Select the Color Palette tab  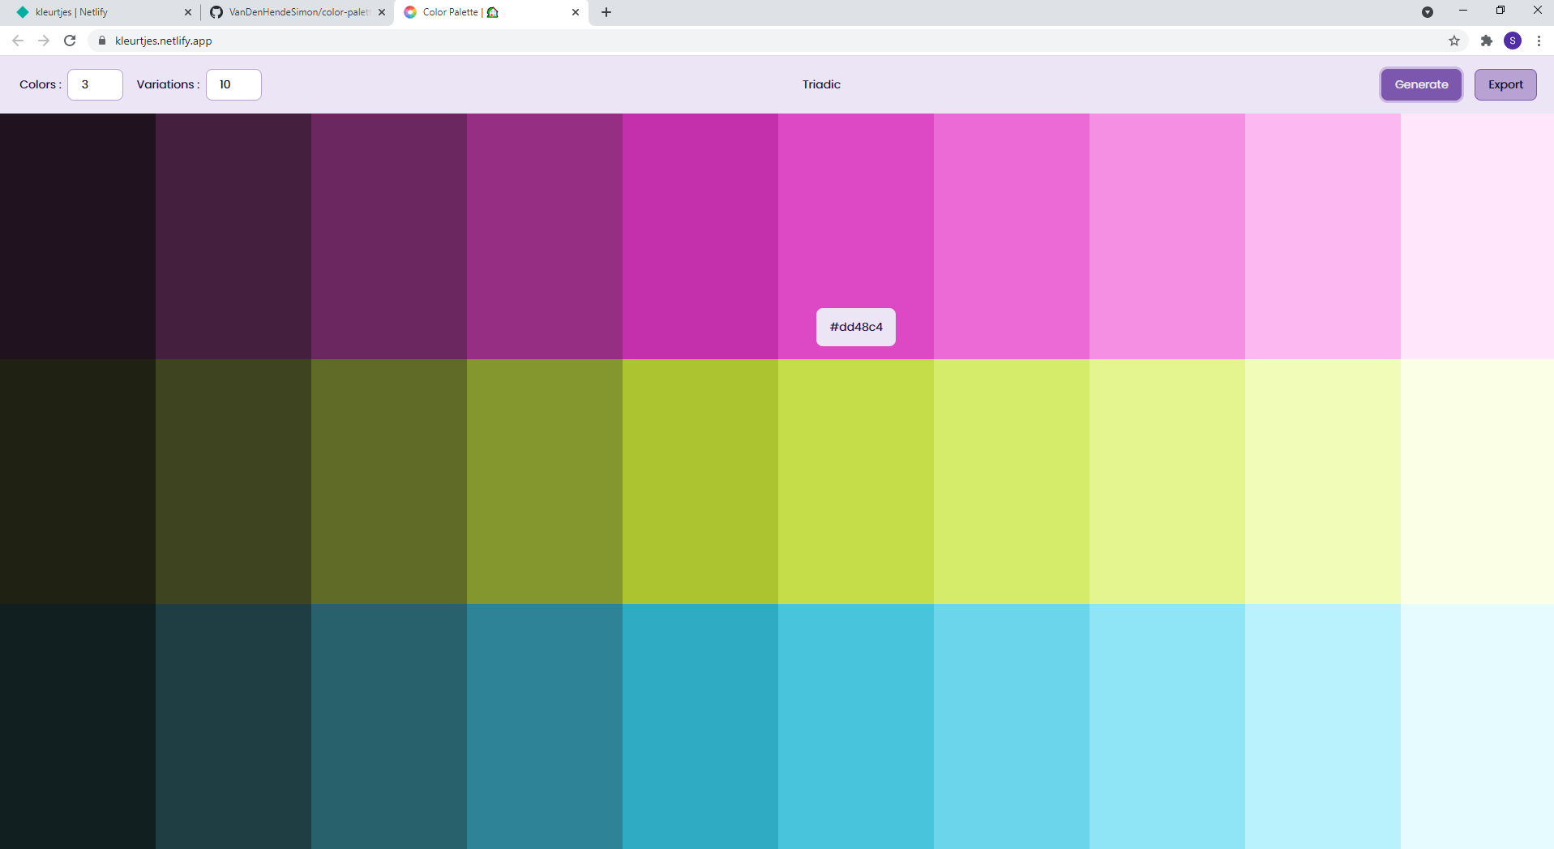click(491, 12)
